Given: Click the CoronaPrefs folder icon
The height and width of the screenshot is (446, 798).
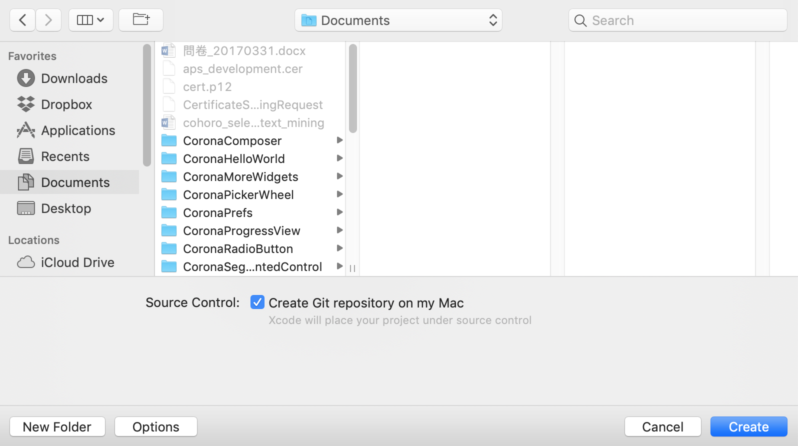Looking at the screenshot, I should (169, 212).
